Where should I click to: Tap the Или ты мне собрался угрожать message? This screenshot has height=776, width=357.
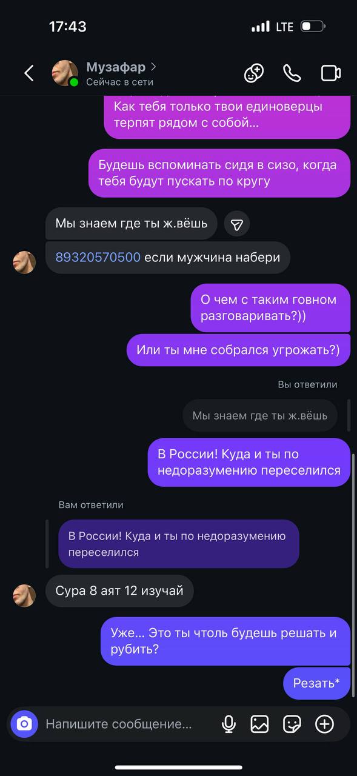[x=238, y=350]
